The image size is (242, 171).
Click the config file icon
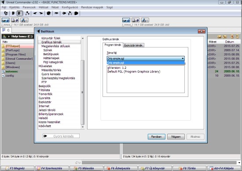click(3, 76)
